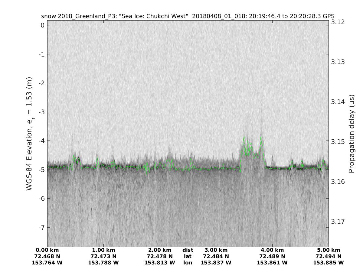Click the -3 elevation tick label
The image size is (363, 272).
(x=41, y=112)
